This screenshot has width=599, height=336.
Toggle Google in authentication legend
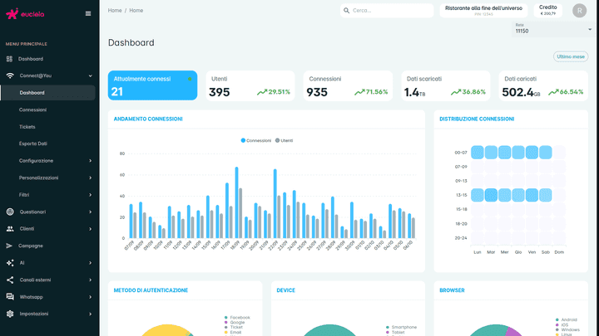coord(234,322)
